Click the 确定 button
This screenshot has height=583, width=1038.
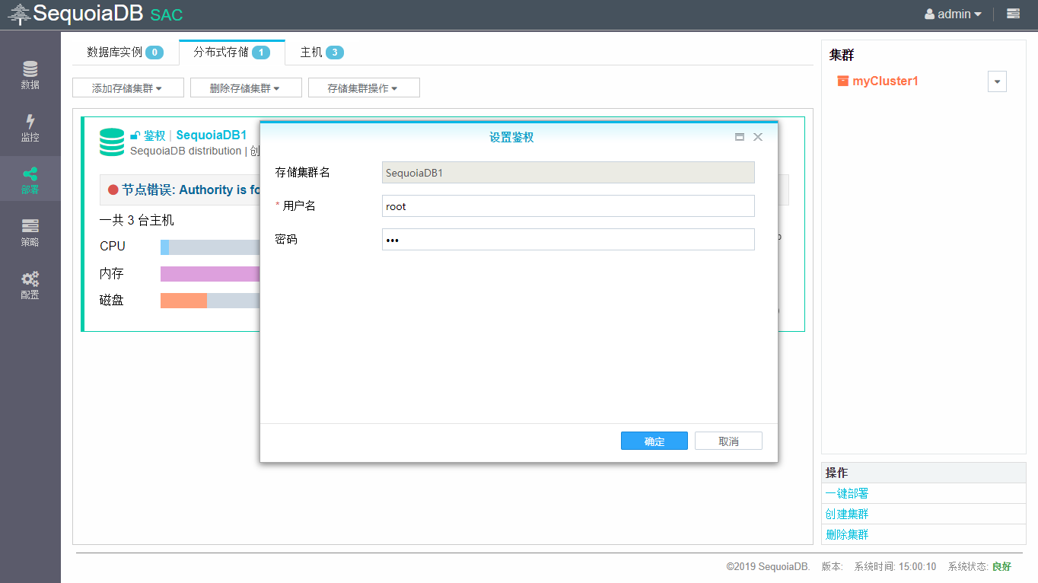[654, 441]
